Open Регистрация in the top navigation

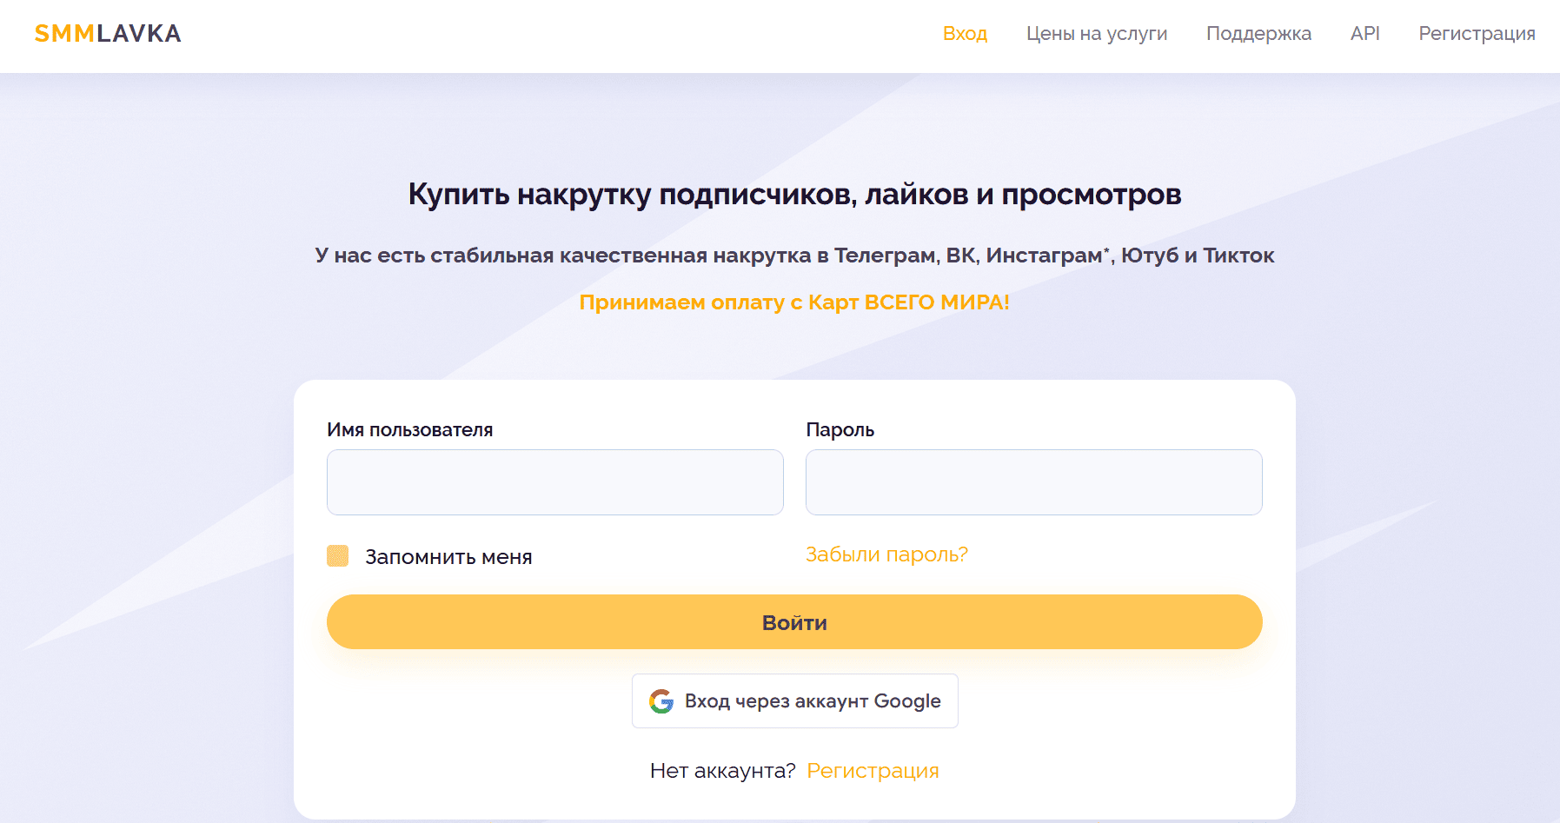(1477, 34)
